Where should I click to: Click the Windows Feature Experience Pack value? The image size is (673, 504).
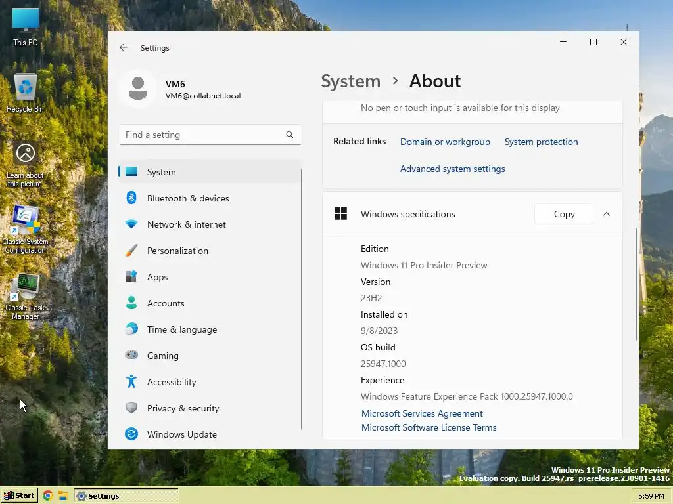pyautogui.click(x=467, y=396)
